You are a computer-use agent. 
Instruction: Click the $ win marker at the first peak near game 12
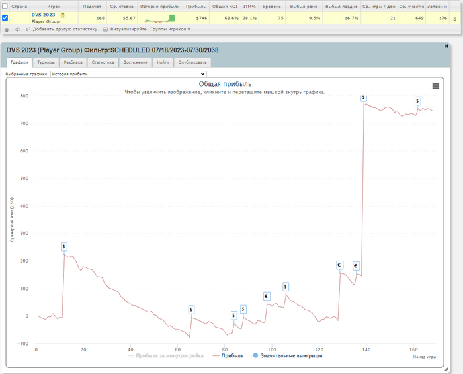(x=63, y=246)
